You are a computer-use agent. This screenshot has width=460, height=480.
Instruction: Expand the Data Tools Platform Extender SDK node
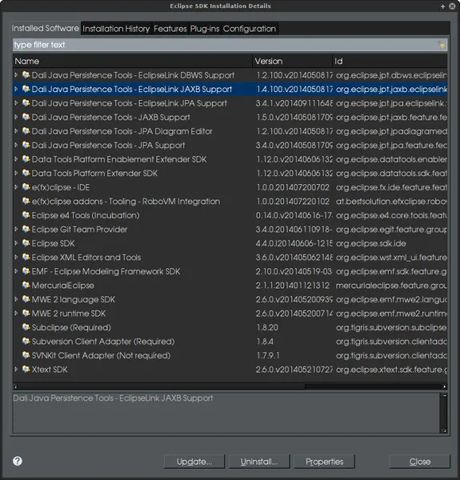(16, 173)
